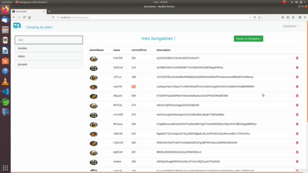Reload the page in Firefox

(x=25, y=17)
